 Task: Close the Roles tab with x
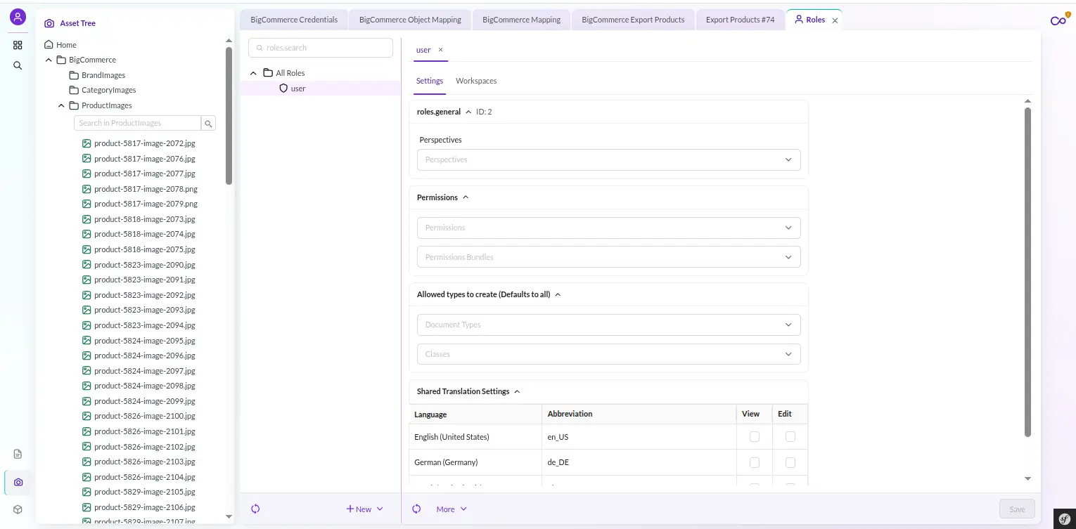(x=835, y=20)
